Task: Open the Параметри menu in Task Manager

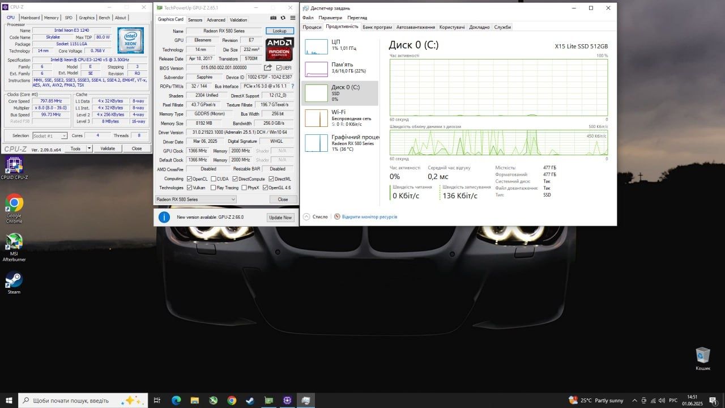Action: click(330, 18)
